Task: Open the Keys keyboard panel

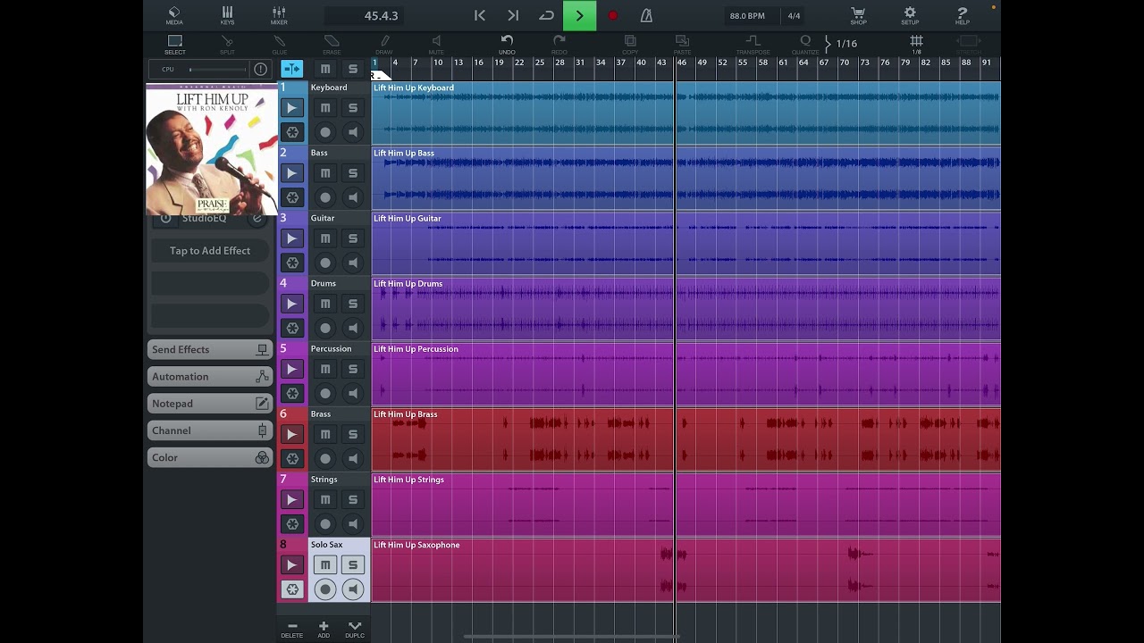Action: click(x=227, y=15)
